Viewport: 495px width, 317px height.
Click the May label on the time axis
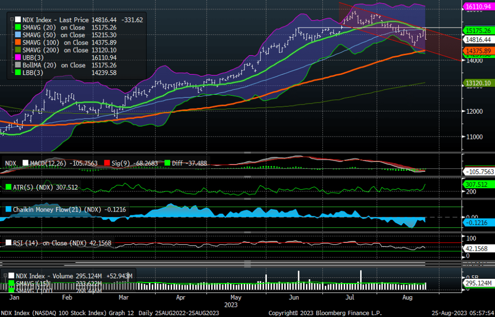click(x=236, y=298)
